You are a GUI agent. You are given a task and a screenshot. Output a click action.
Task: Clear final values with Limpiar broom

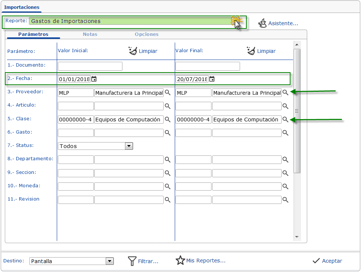pos(261,51)
